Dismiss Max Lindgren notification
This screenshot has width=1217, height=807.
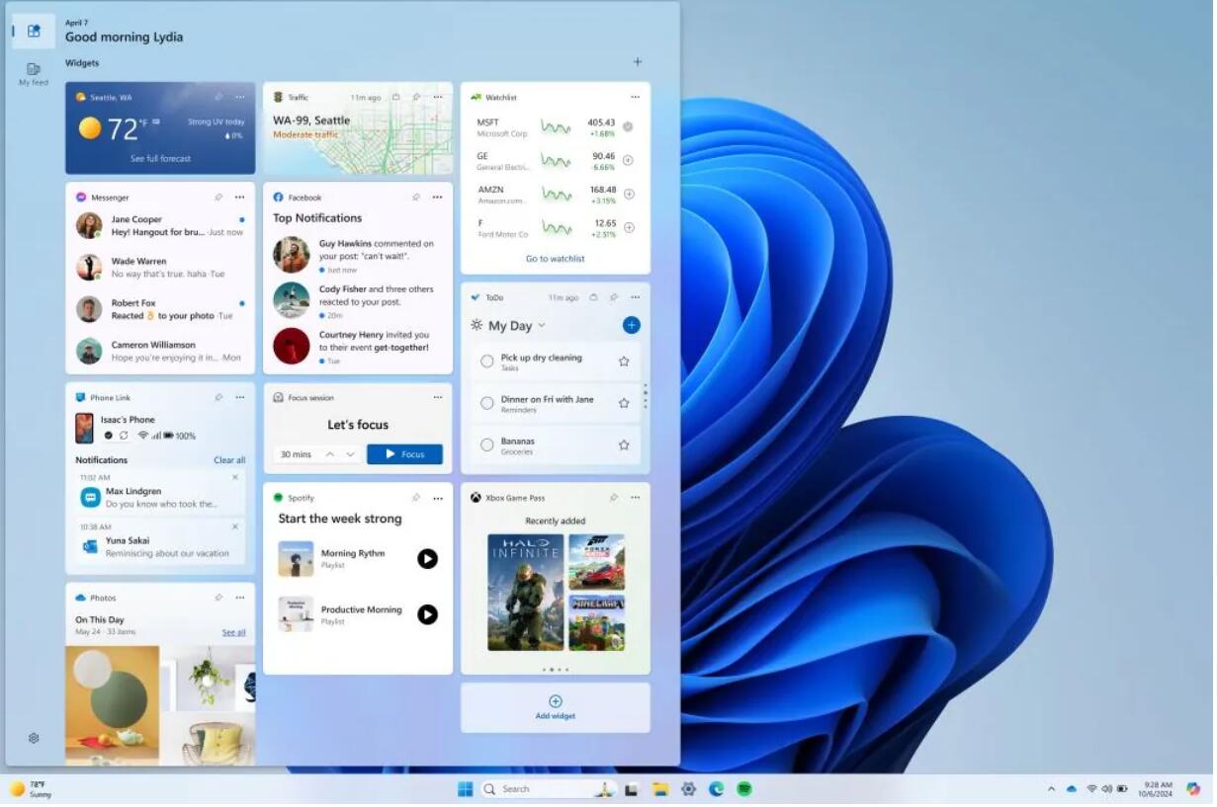pos(235,478)
